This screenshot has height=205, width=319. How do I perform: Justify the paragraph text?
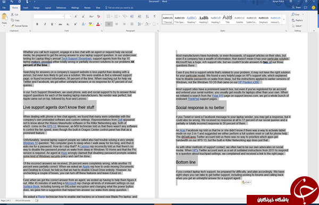click(x=132, y=24)
